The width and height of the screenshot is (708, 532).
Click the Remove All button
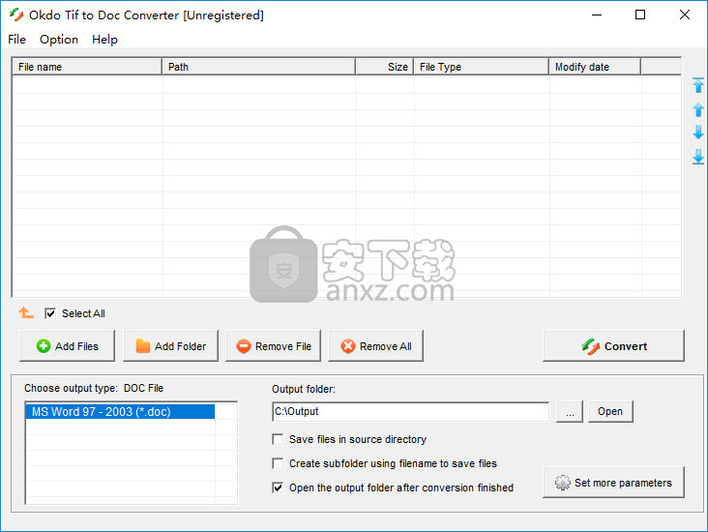[x=375, y=346]
